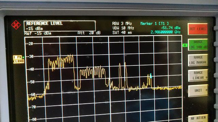Click the SWT 40 ms sweep time readout
This screenshot has height=122, width=218.
(122, 33)
